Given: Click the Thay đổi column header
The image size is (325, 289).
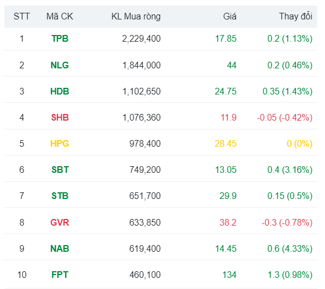Looking at the screenshot, I should 296,16.
